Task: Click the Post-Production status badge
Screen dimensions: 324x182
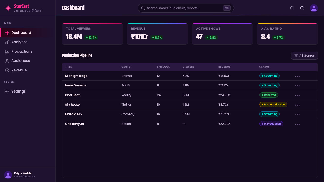Action: [273, 105]
